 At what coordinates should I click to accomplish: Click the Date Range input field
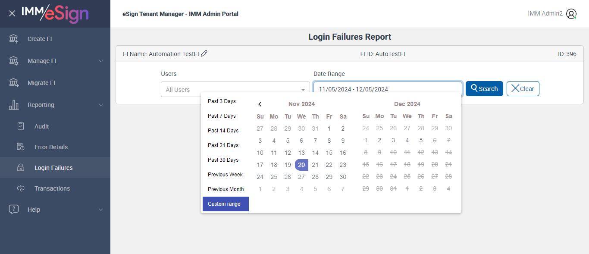pyautogui.click(x=388, y=89)
